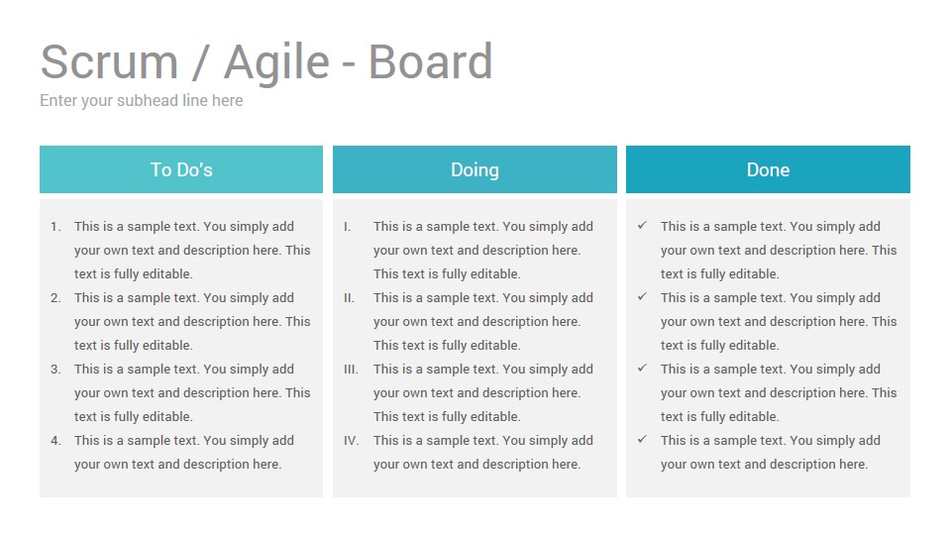Select the first checkmark in Done column

(x=642, y=226)
